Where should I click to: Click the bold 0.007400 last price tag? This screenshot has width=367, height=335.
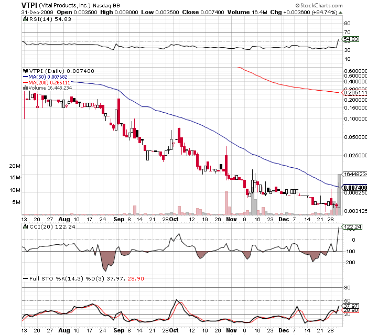(x=354, y=188)
